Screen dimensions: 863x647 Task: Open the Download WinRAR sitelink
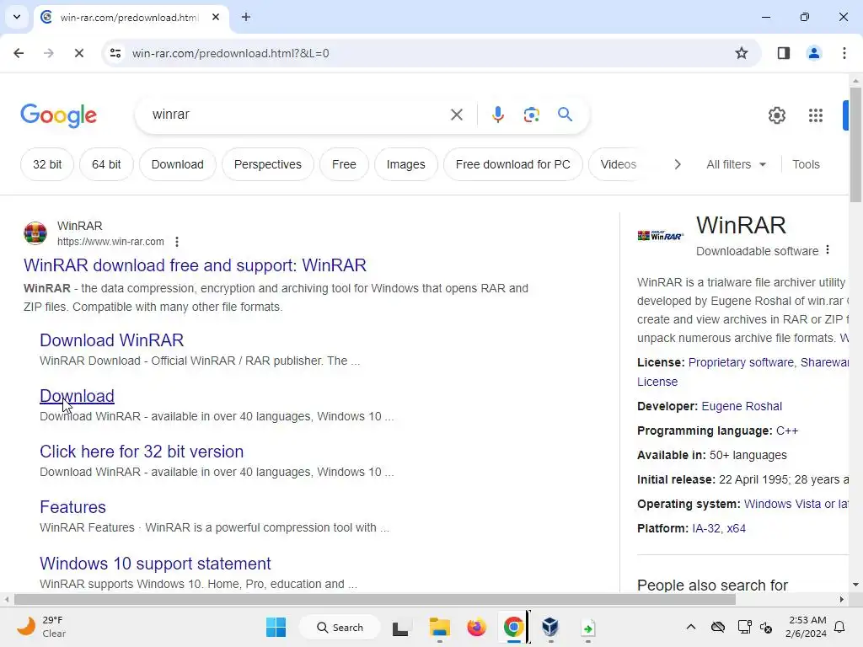112,340
